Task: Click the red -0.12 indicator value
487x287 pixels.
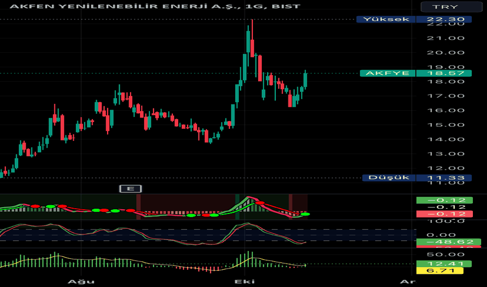Action: pos(445,214)
